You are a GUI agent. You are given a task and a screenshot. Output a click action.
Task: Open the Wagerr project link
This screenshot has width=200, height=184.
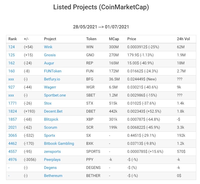(x=50, y=87)
